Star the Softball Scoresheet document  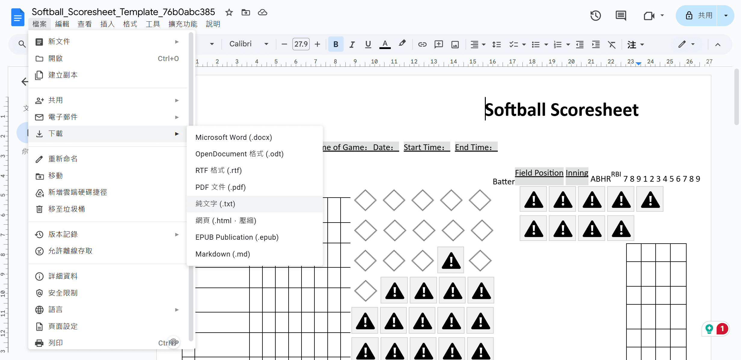click(x=229, y=12)
